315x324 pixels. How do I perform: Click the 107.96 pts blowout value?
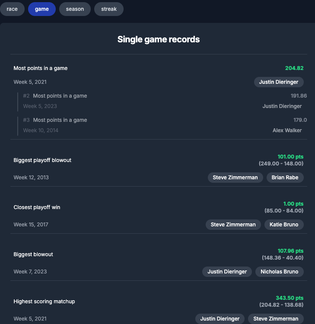[290, 251]
